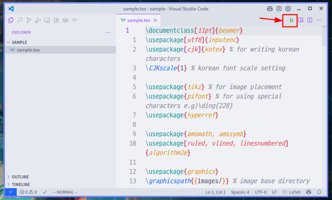Open the Run and Debug view
Screen dimensions: 332x200
(x=38, y=20)
